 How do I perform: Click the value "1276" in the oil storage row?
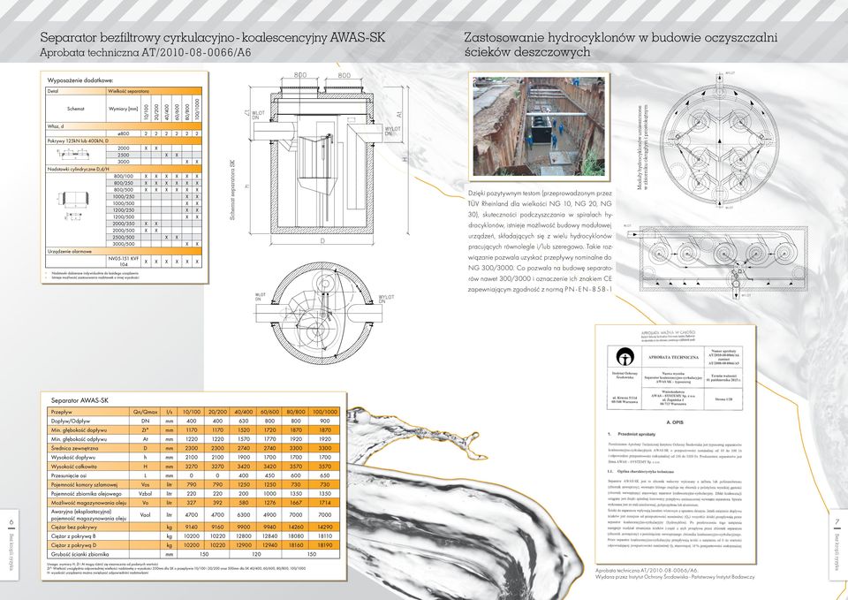coord(270,503)
